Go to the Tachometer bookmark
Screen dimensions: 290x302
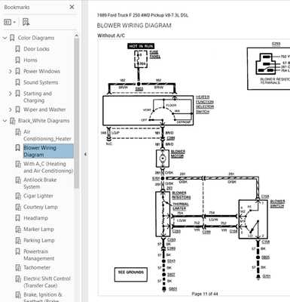(37, 267)
